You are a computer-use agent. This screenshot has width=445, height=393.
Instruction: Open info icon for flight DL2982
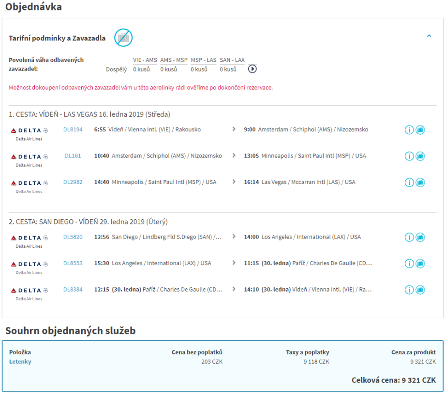(x=409, y=182)
